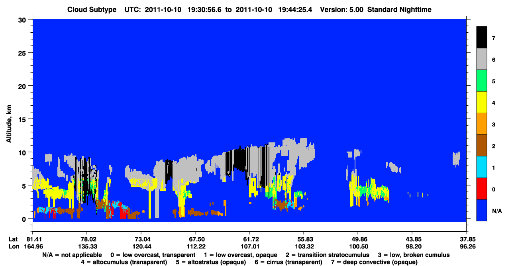Click the 'Lat' row label

13,239
